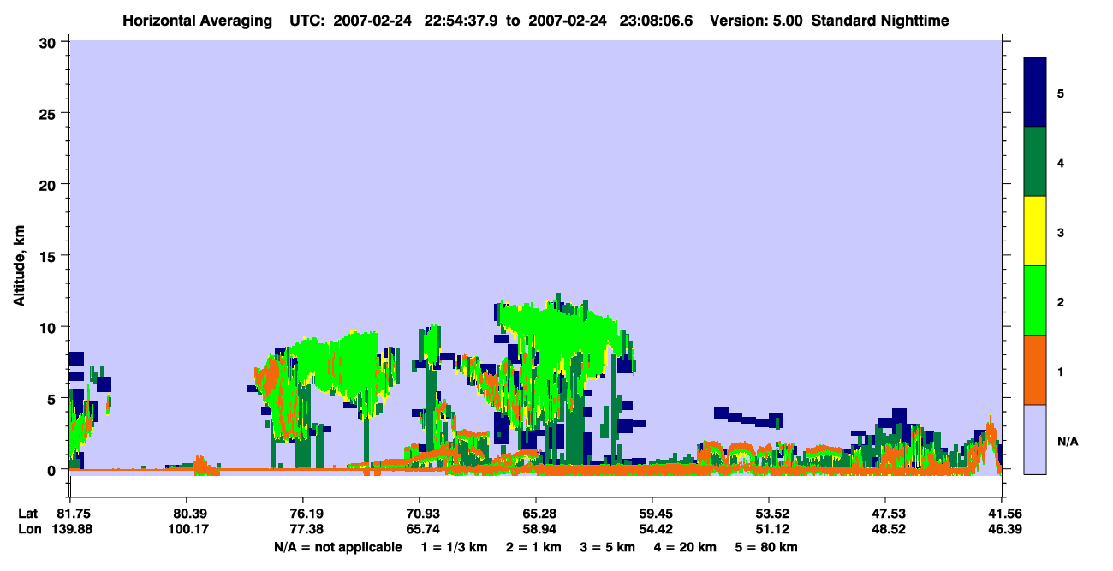This screenshot has width=1113, height=571.
Task: Click the 'Lat' row label
Action: pyautogui.click(x=27, y=514)
